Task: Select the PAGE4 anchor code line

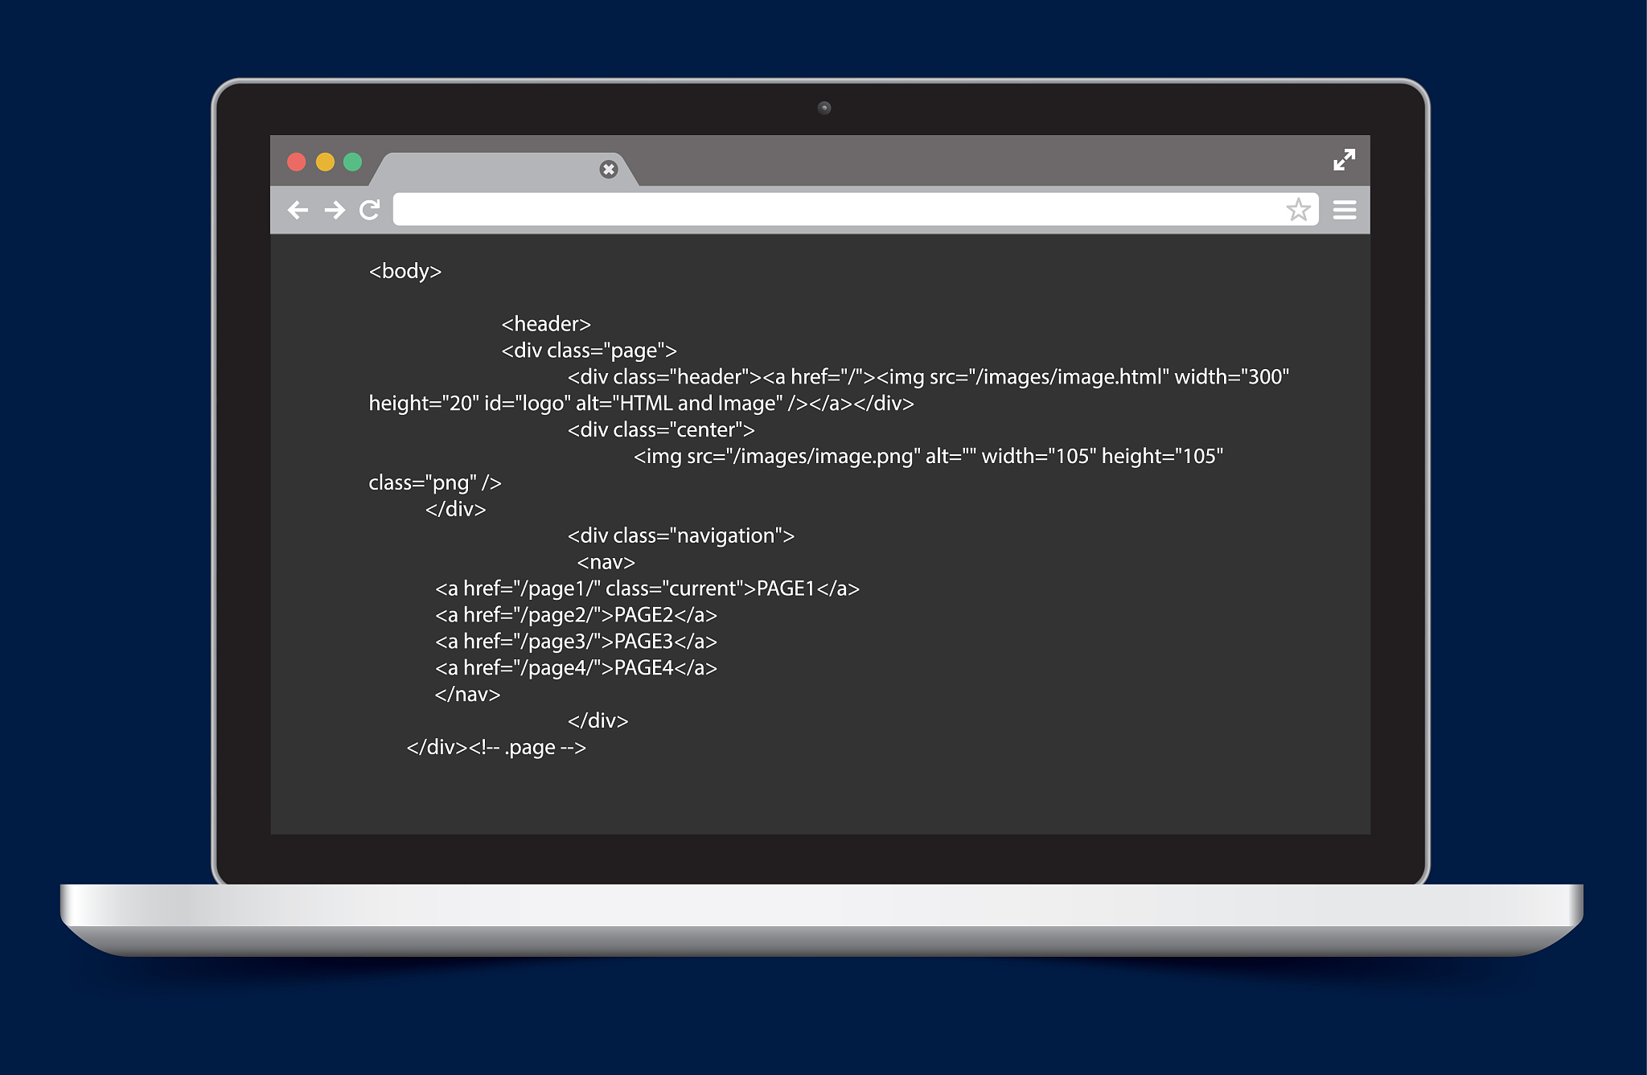Action: pos(576,668)
